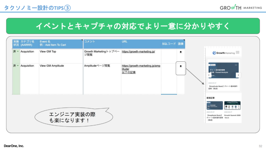
Task: Click the Growth Marketing logo in the mobile preview
Action: [224, 53]
